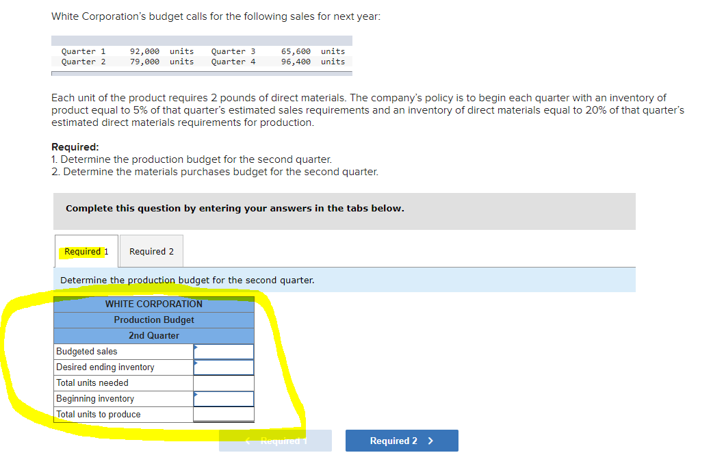Click the Desired ending inventory input field
Screen dimensions: 711x468
[x=224, y=367]
